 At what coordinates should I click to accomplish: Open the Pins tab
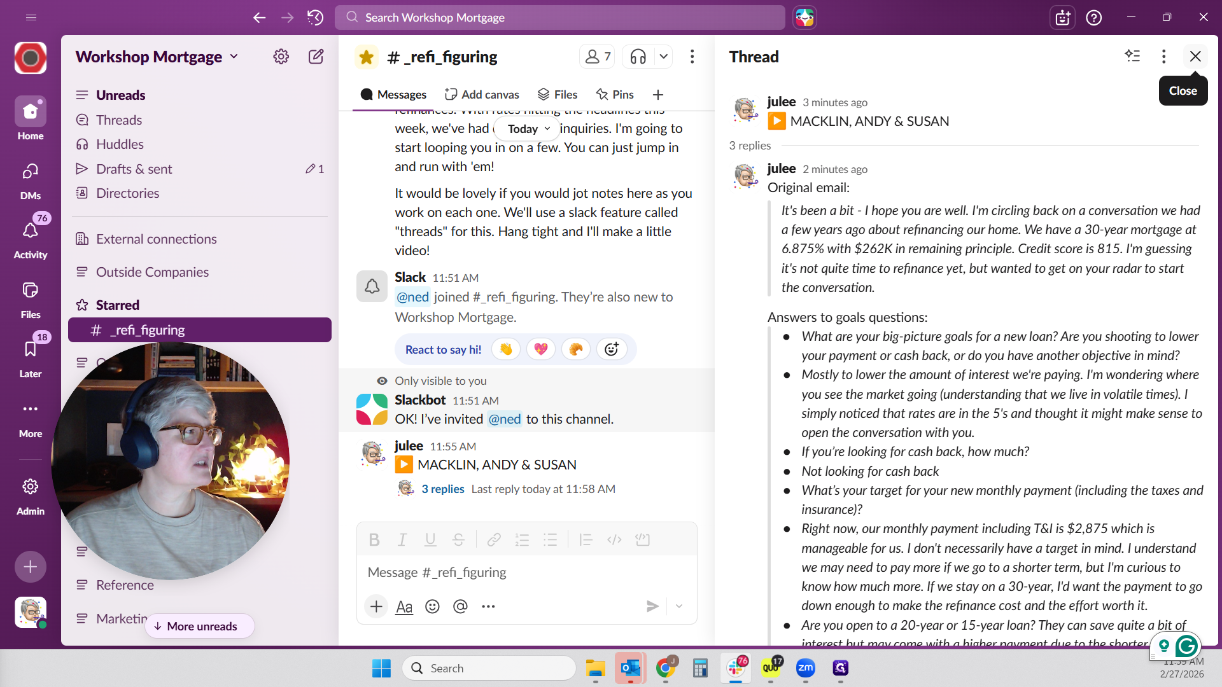(615, 94)
